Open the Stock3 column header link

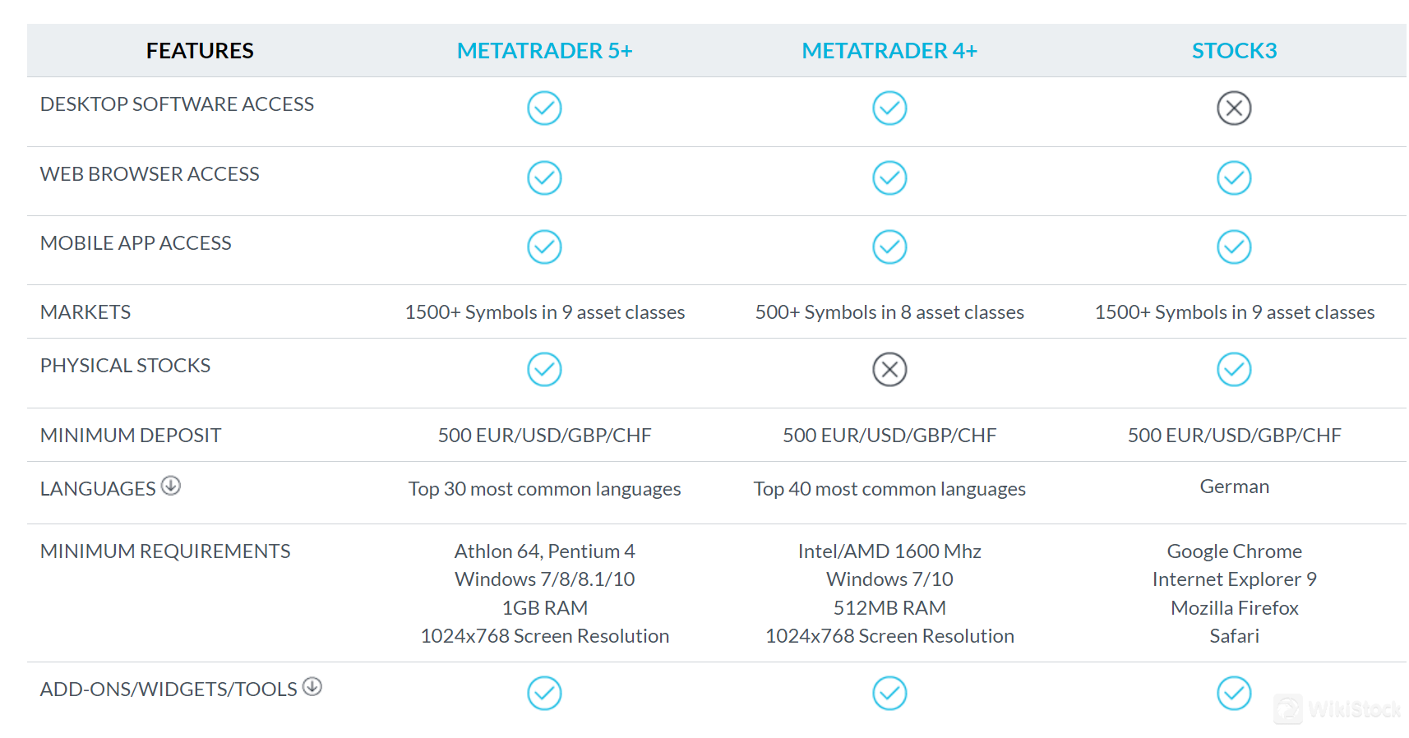coord(1234,51)
